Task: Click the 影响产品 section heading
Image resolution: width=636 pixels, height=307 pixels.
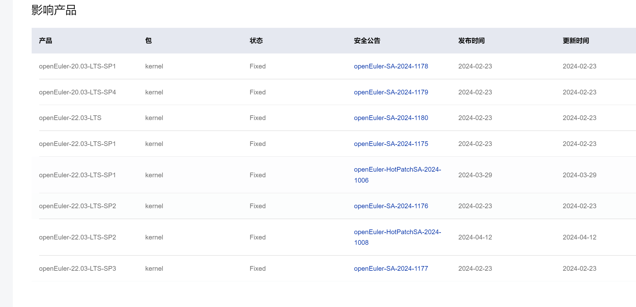Action: pos(54,10)
